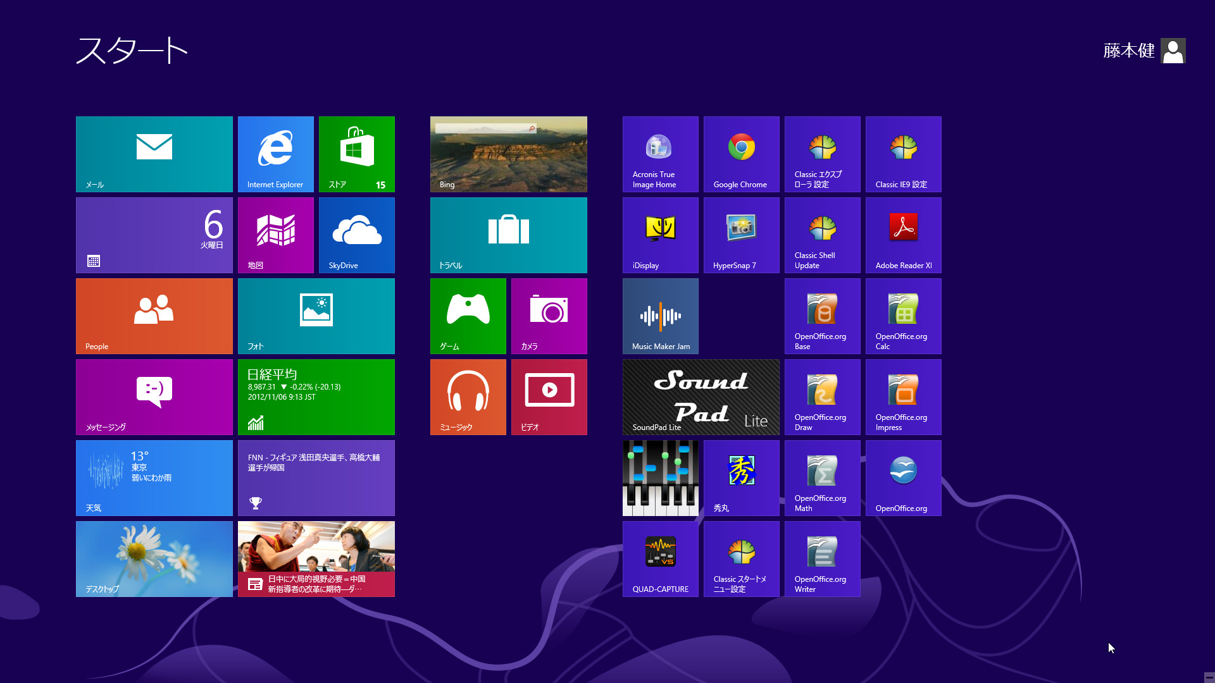Open the ミュージック (Music) tile
Viewport: 1215px width, 683px height.
pyautogui.click(x=468, y=397)
